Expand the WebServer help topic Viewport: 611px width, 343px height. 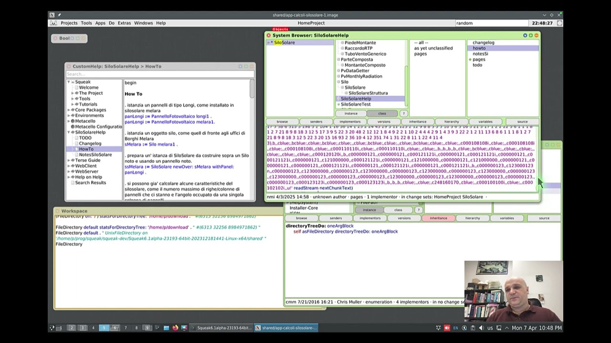tap(69, 171)
